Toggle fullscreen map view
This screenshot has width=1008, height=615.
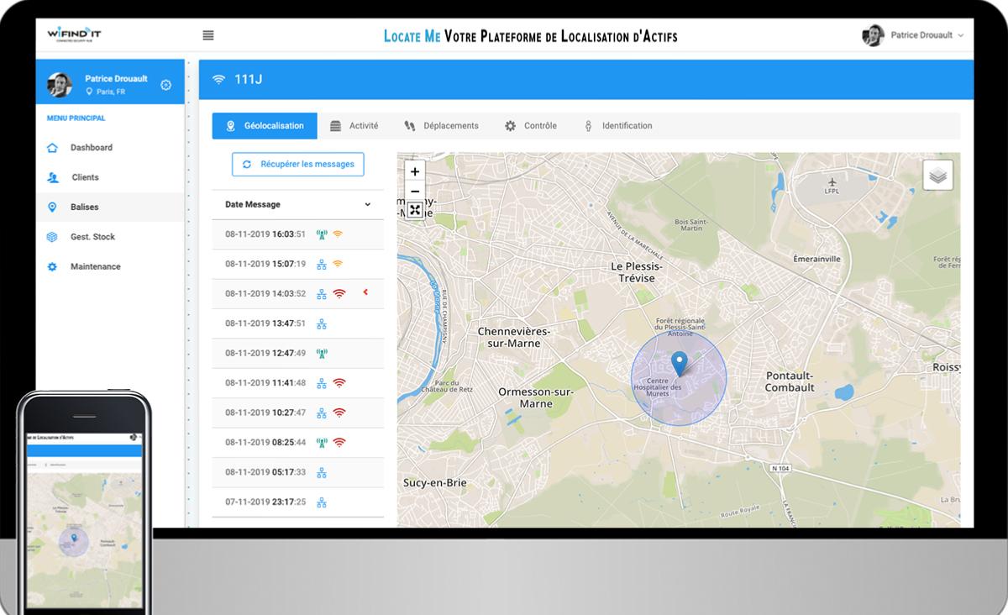(414, 210)
